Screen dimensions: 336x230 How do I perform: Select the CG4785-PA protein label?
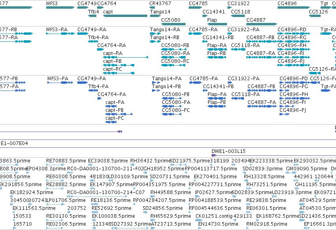tap(204, 79)
